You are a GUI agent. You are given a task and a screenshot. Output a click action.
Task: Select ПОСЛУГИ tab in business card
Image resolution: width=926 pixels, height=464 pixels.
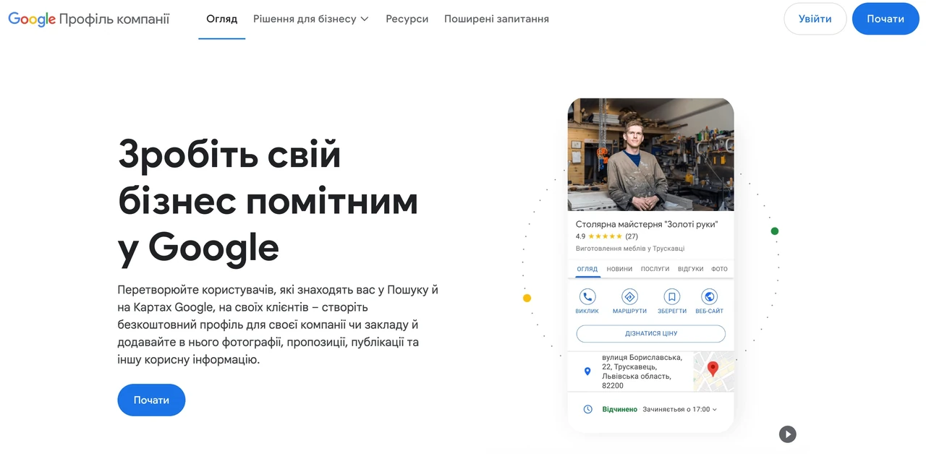click(x=655, y=269)
